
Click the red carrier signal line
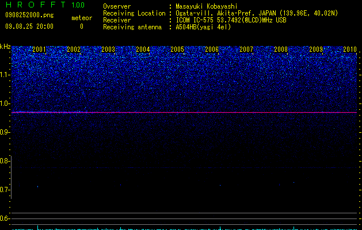184,112
